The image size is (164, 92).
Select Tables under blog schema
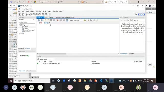click(x=26, y=27)
